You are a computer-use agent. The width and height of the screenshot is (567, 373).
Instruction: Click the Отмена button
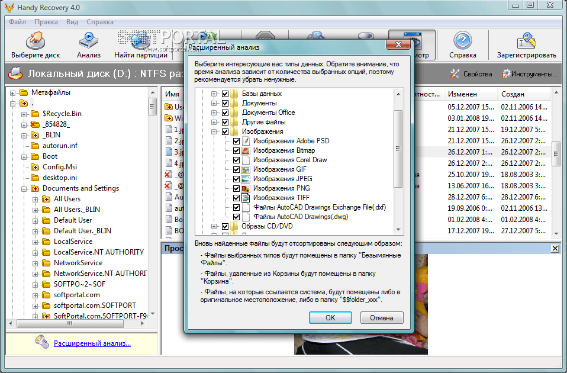tap(382, 318)
